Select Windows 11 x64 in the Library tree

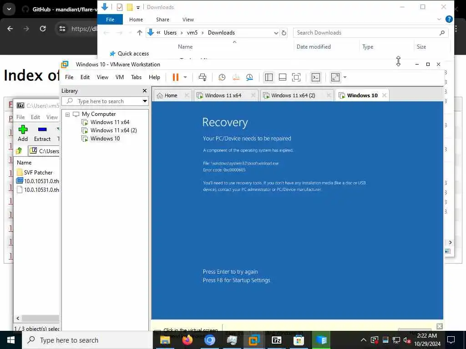pyautogui.click(x=110, y=122)
